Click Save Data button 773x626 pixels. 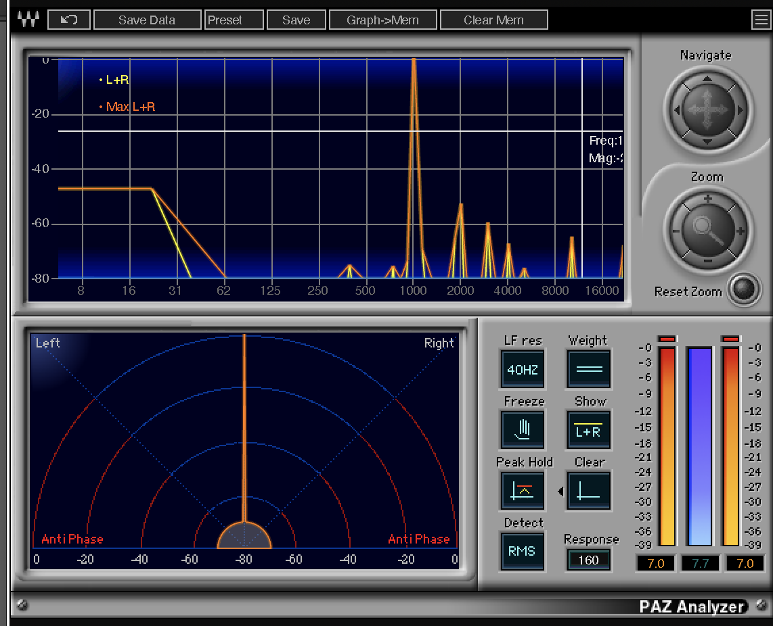(147, 20)
